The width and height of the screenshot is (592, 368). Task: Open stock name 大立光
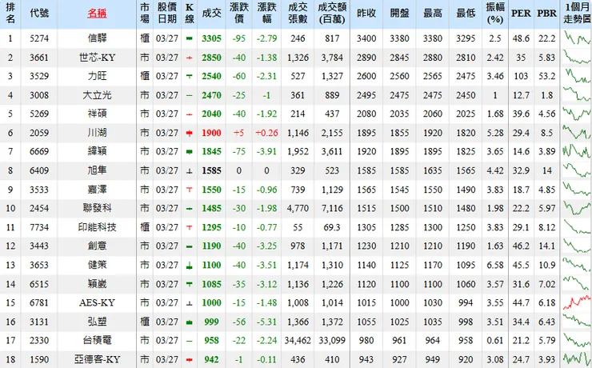pyautogui.click(x=97, y=95)
